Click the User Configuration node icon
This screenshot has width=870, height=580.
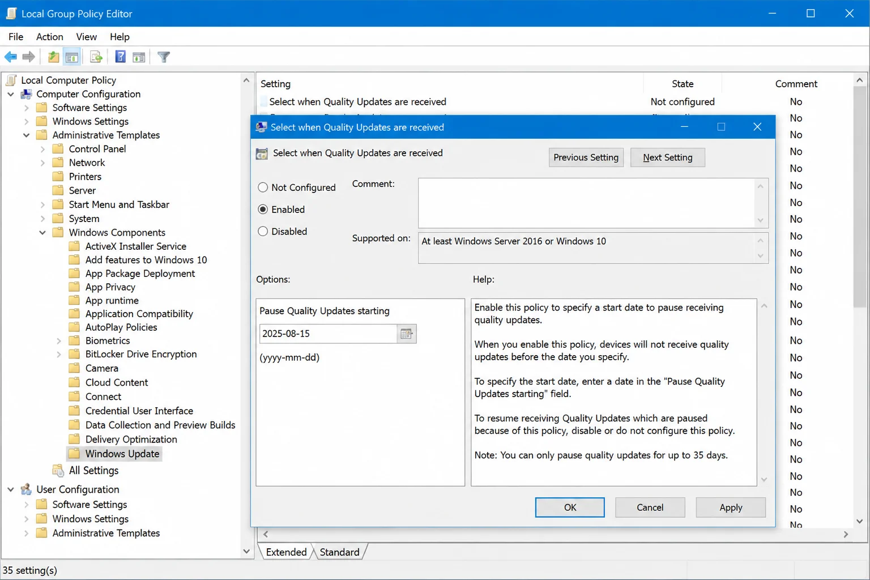[x=27, y=489]
